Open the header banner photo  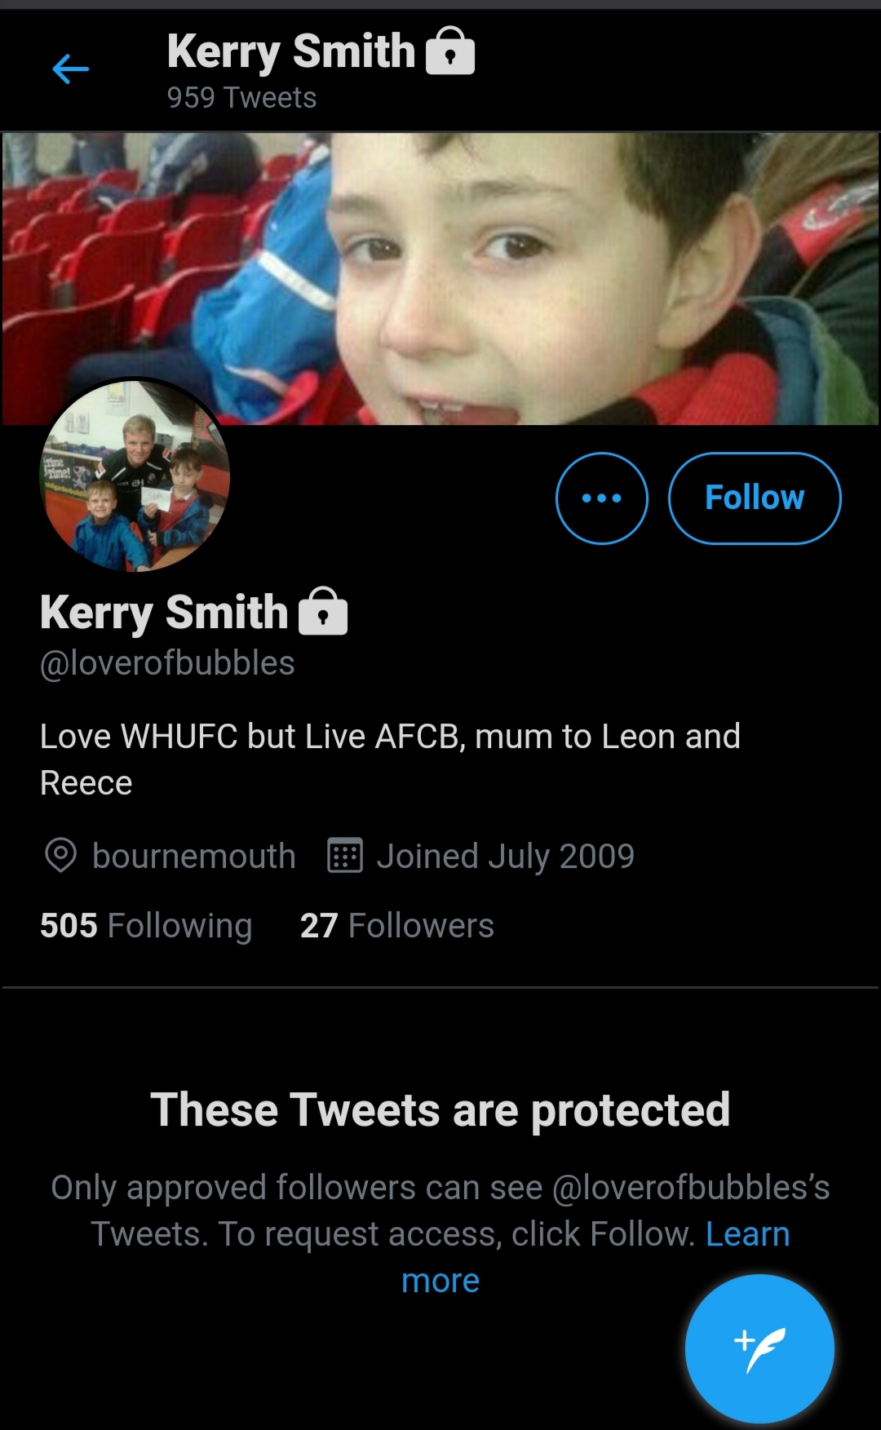(440, 278)
